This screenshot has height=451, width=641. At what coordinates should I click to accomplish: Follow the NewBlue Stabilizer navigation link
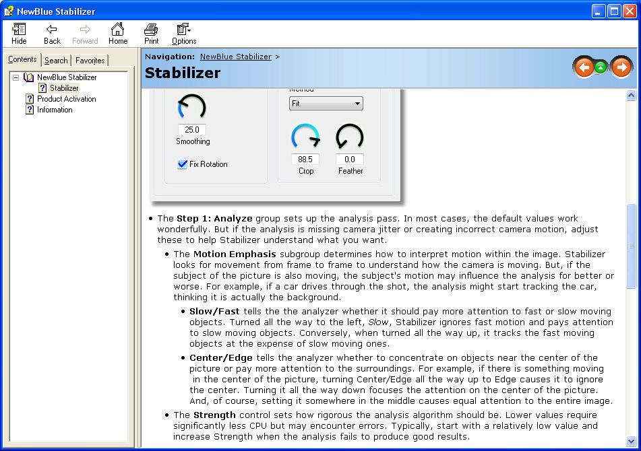coord(236,57)
